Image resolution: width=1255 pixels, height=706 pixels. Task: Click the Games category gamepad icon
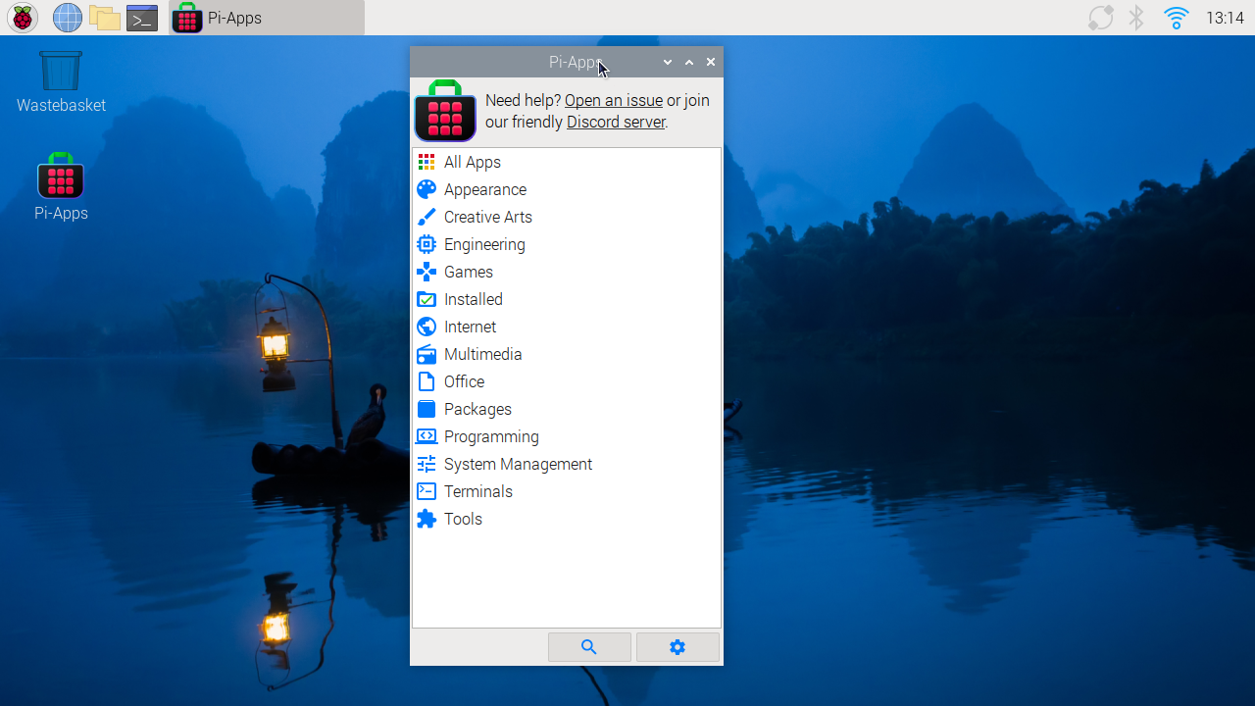tap(427, 272)
